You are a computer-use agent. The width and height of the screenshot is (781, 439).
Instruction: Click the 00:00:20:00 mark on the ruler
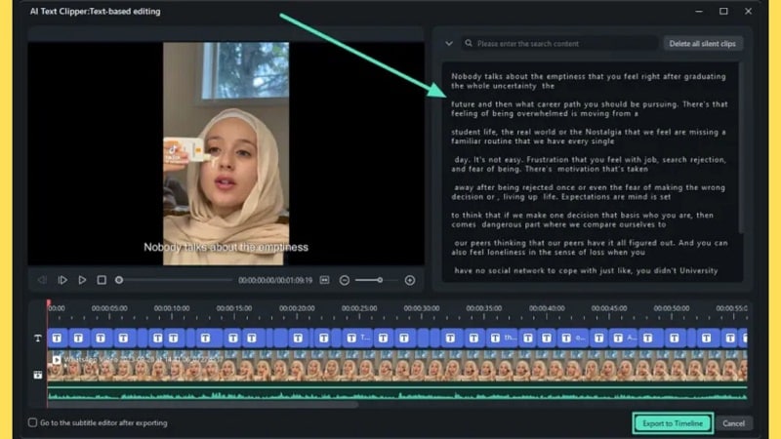[x=297, y=308]
